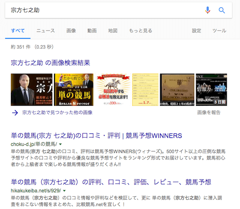Click the arrow icon beside 他の画像 link
The width and height of the screenshot is (240, 209).
click(x=15, y=113)
